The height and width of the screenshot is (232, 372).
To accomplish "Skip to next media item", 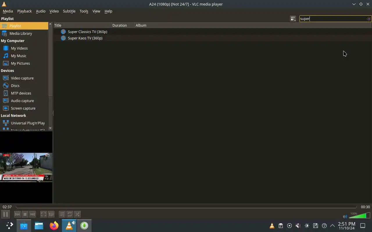I will tap(33, 214).
